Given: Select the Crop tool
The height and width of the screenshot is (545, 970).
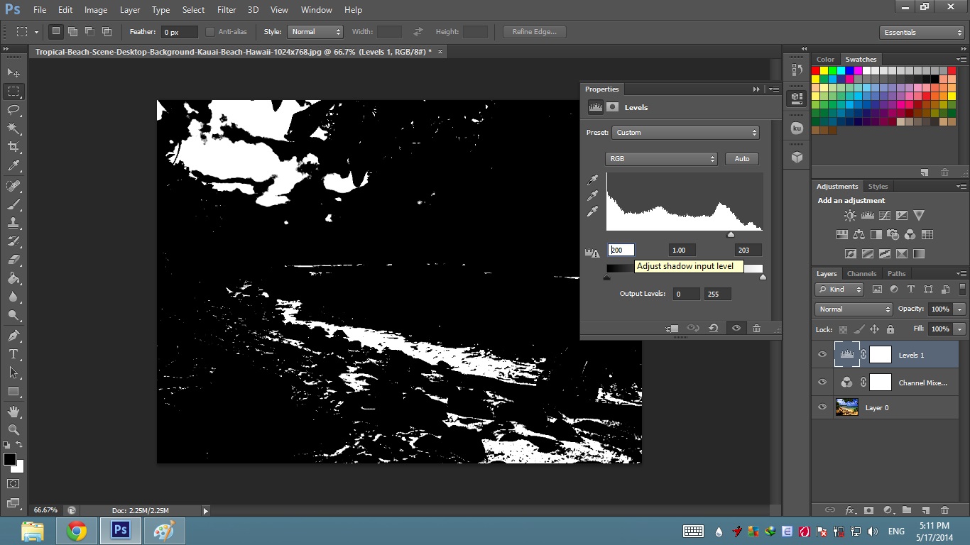Looking at the screenshot, I should point(13,147).
